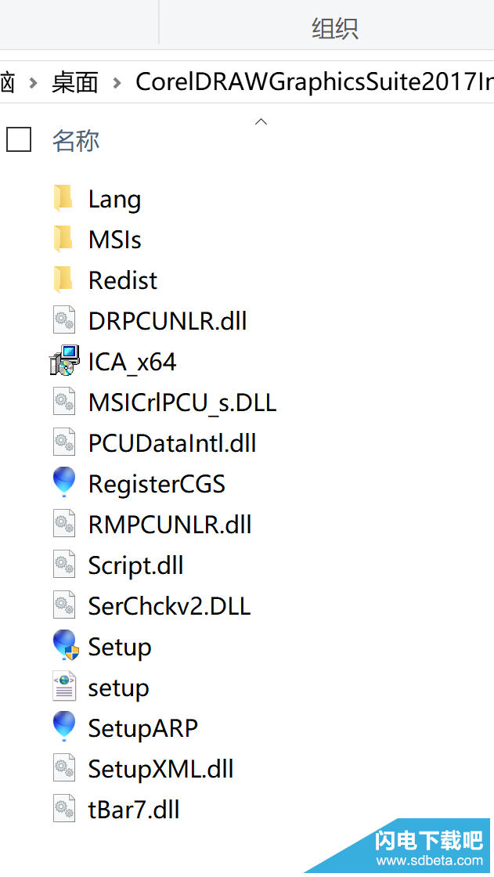Click the DRPCUNLR.dll gear file icon
Screen dimensions: 494x877
(x=64, y=321)
